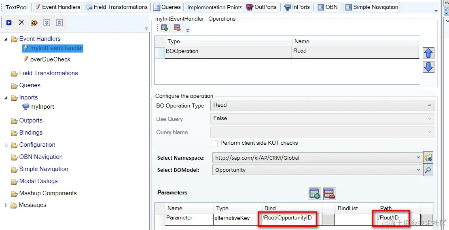Click the collapse all icon in left toolbar
Image resolution: width=449 pixels, height=230 pixels.
59,23
